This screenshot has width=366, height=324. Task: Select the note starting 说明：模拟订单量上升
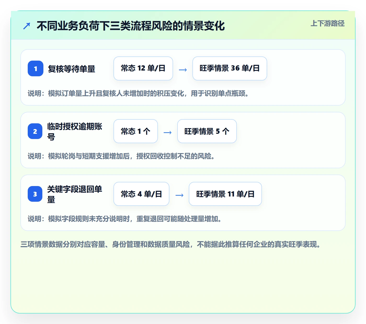point(138,93)
